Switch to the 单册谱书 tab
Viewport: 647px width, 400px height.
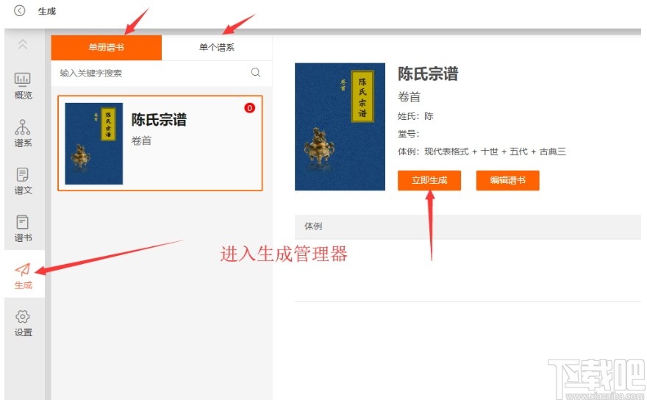click(x=107, y=48)
